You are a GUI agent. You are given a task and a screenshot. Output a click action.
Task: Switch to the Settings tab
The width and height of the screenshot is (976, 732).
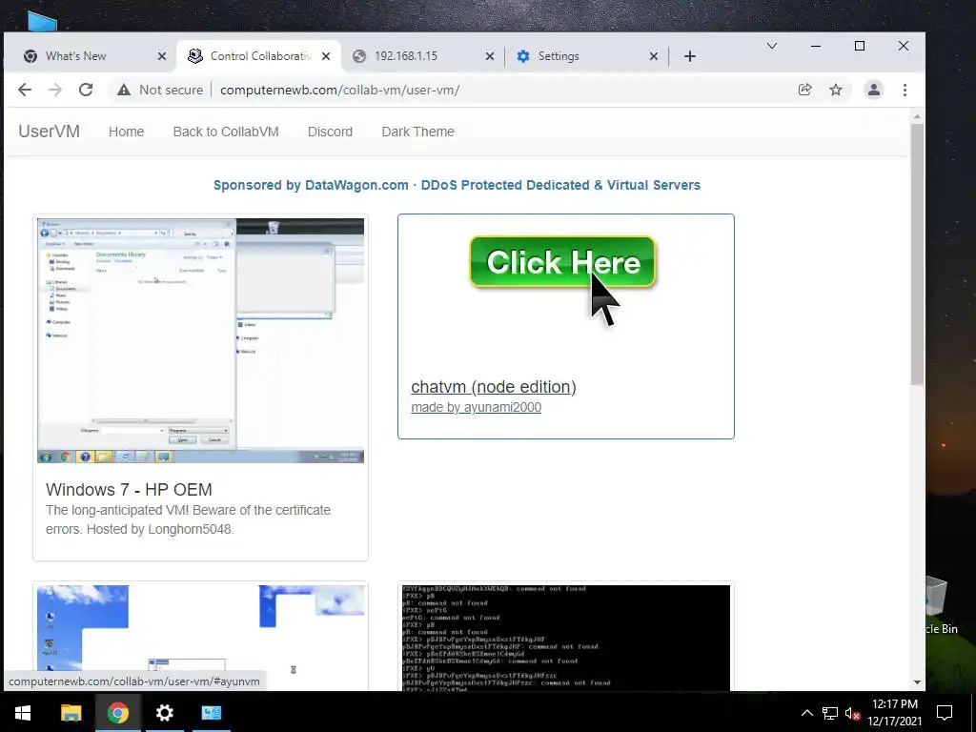[x=586, y=56]
